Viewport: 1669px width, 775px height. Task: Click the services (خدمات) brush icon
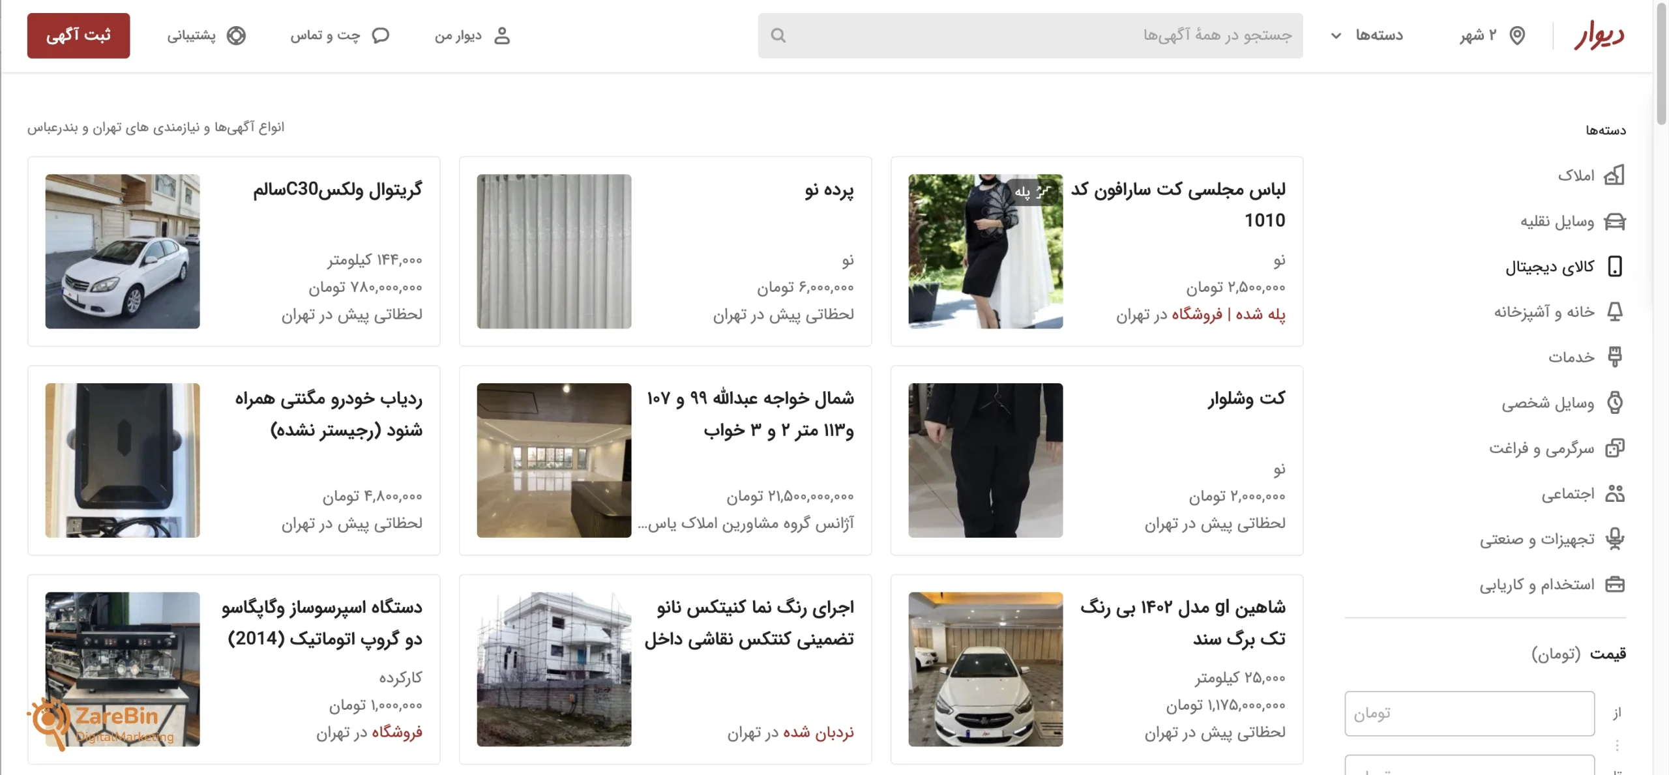pos(1615,357)
